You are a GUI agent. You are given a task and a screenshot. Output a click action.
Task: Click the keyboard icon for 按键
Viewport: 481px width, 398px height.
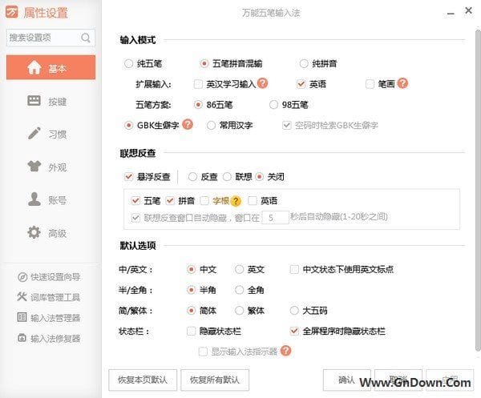click(34, 100)
